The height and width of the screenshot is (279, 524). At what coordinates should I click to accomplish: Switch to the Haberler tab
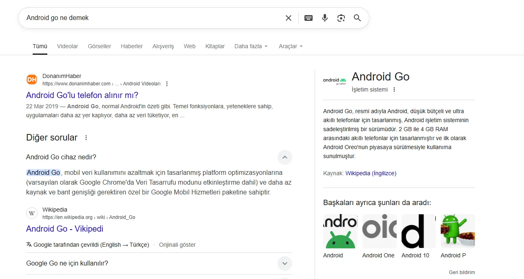tap(132, 46)
